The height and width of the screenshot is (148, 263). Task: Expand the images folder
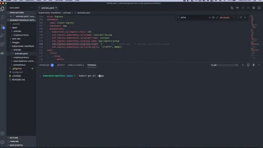coord(21,42)
